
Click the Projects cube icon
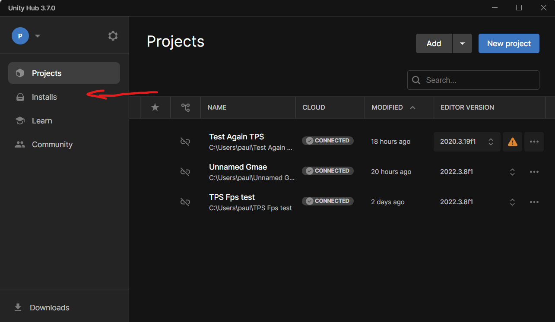(x=20, y=73)
